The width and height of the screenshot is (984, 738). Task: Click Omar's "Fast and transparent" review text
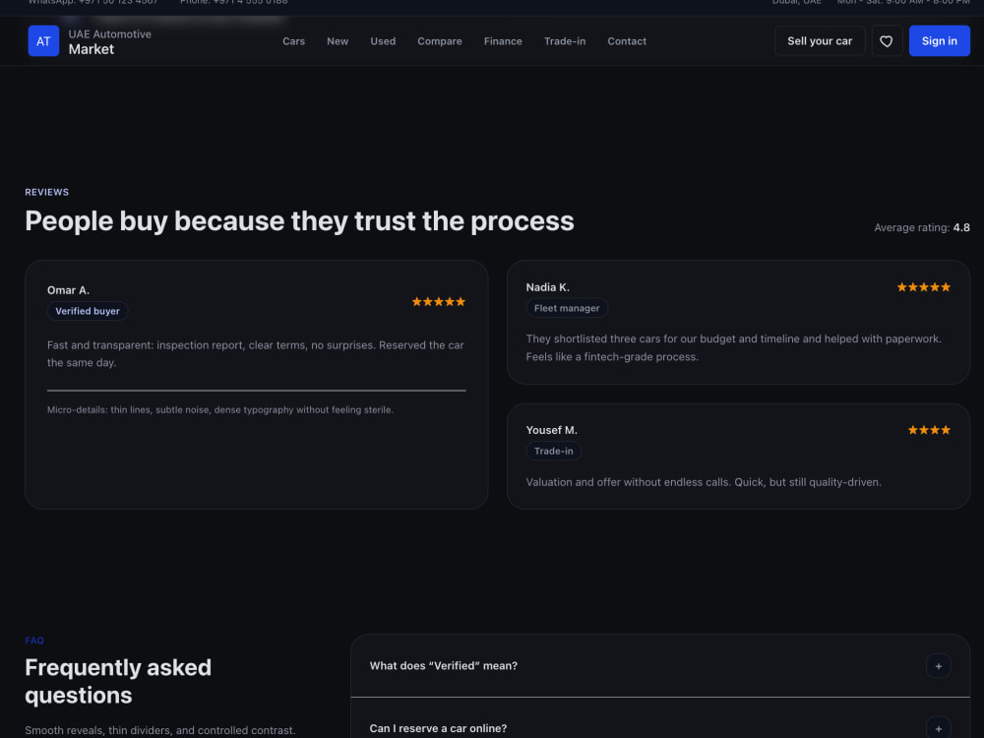pyautogui.click(x=256, y=354)
